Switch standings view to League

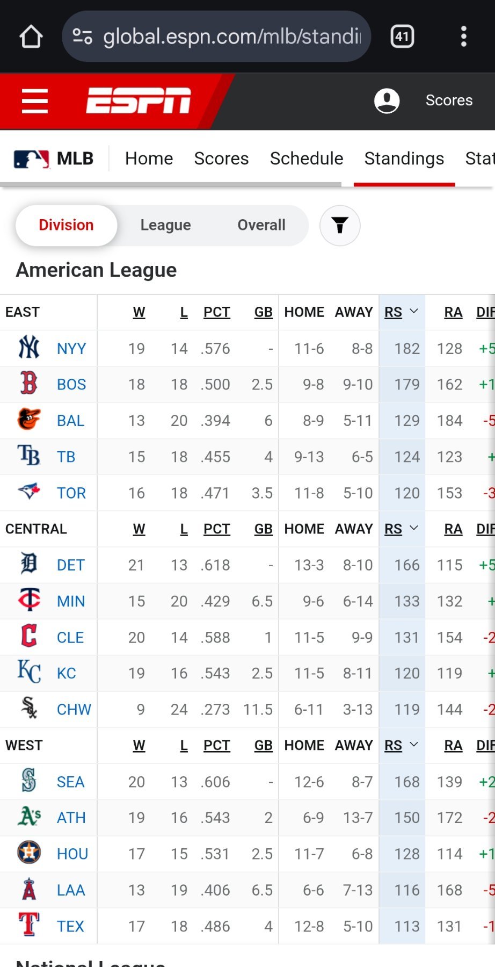pos(165,225)
